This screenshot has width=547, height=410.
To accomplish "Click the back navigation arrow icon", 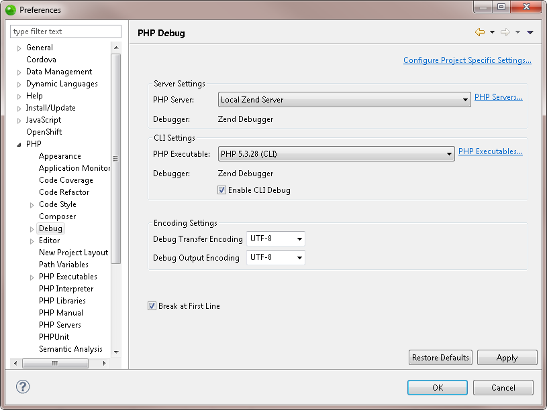I will [x=480, y=32].
